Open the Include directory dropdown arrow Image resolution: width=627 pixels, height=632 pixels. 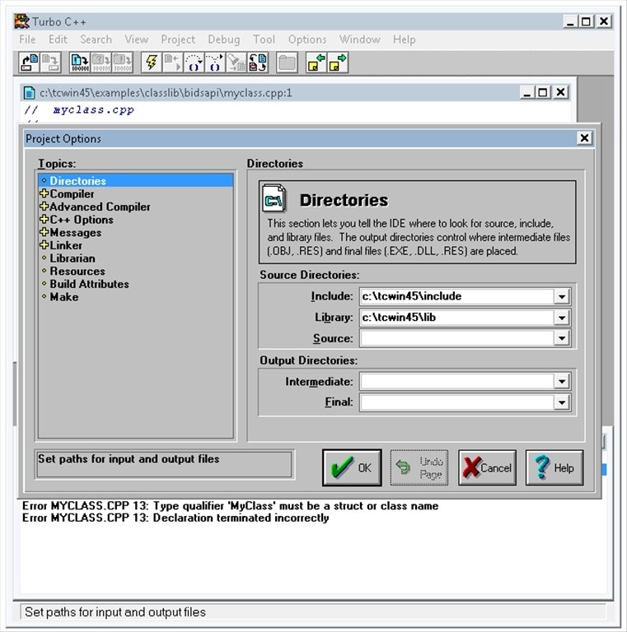click(x=562, y=296)
